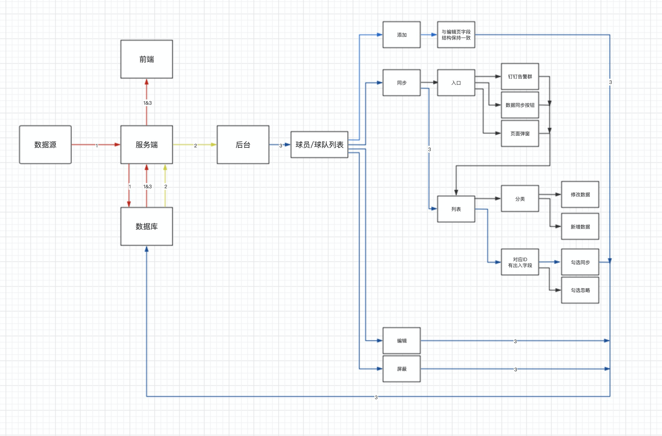Select the 屏蔽 box
The height and width of the screenshot is (436, 662).
coord(402,369)
